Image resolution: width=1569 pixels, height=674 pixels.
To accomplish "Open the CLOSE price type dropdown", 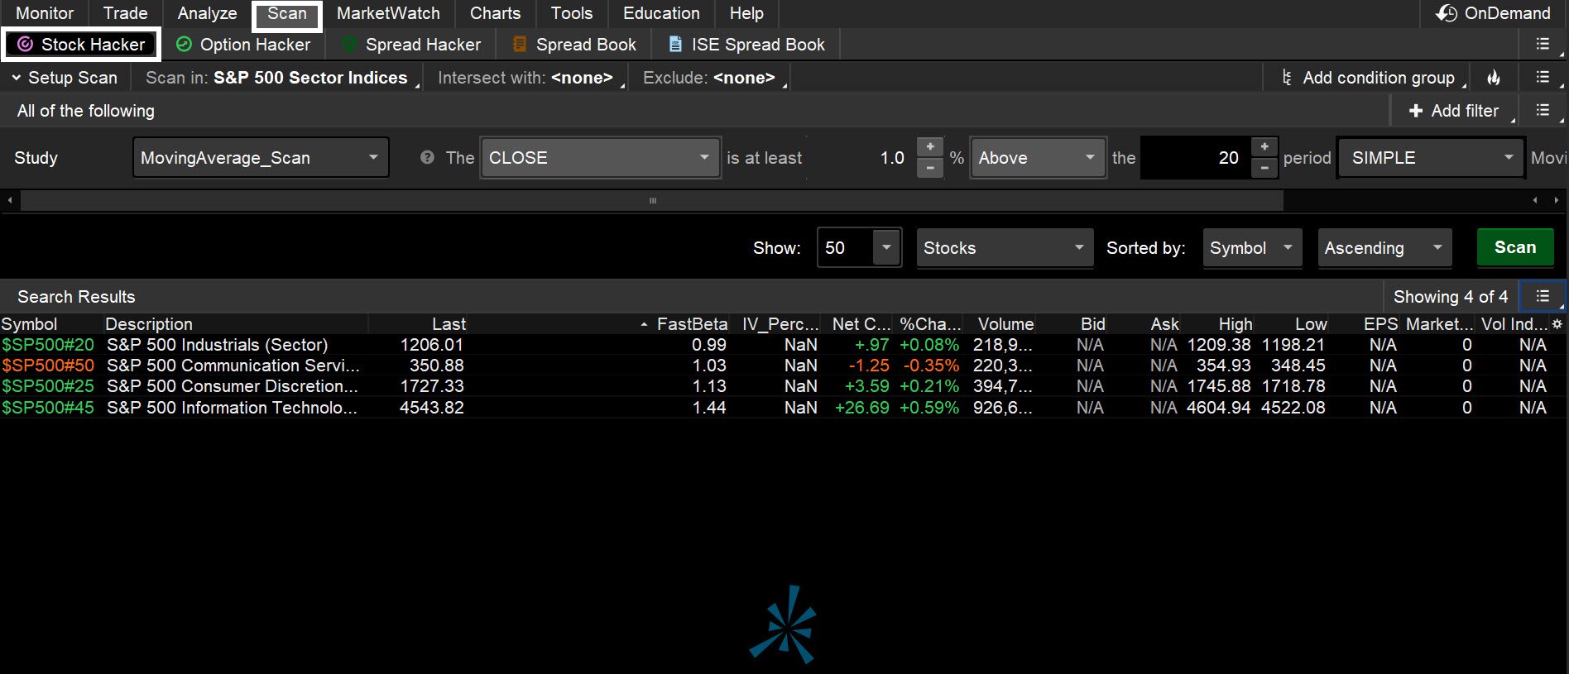I will pos(600,158).
